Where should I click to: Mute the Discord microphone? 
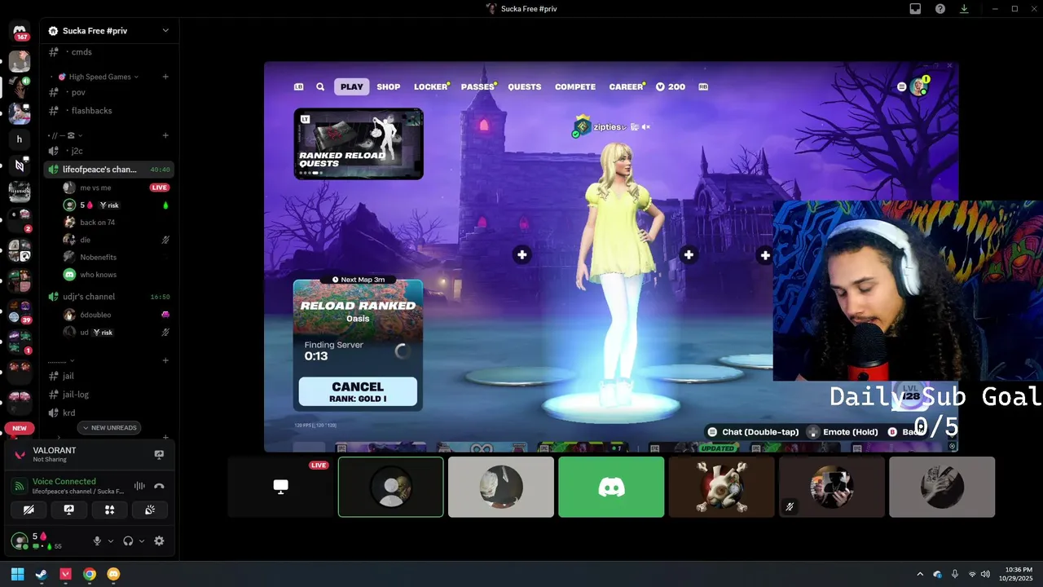point(97,541)
